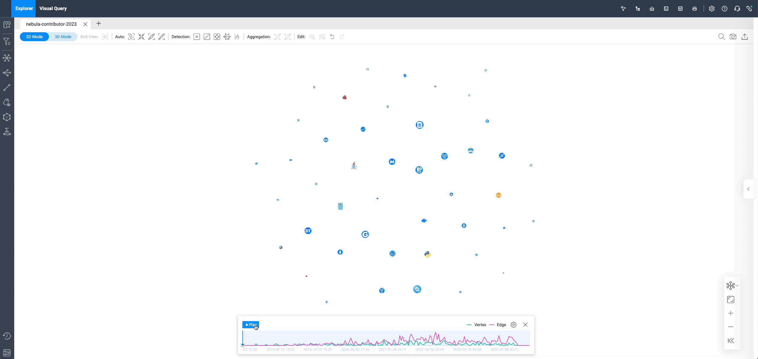Click the export upload icon in the toolbar

(744, 37)
